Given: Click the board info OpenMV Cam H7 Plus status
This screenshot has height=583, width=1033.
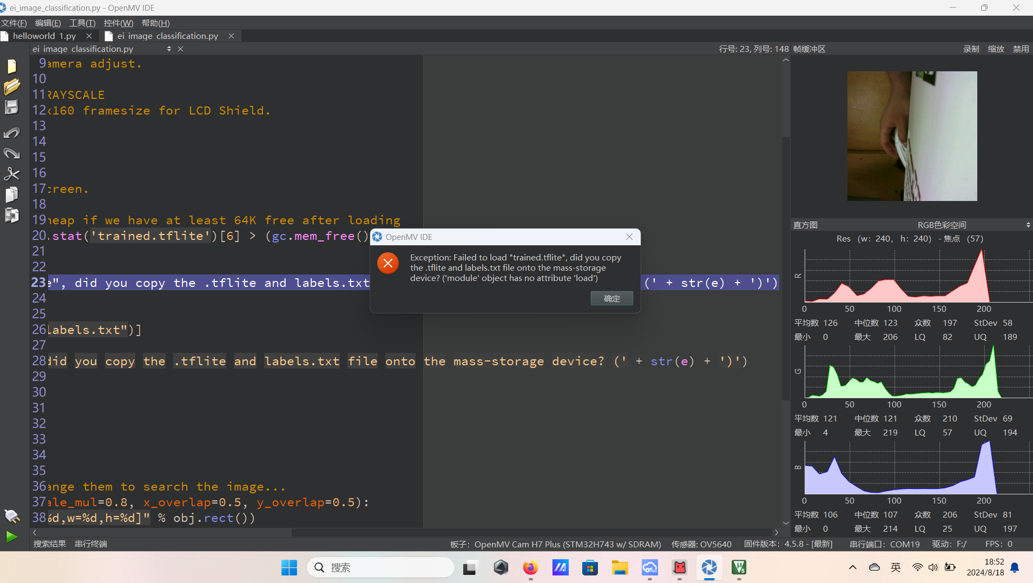Looking at the screenshot, I should (556, 544).
